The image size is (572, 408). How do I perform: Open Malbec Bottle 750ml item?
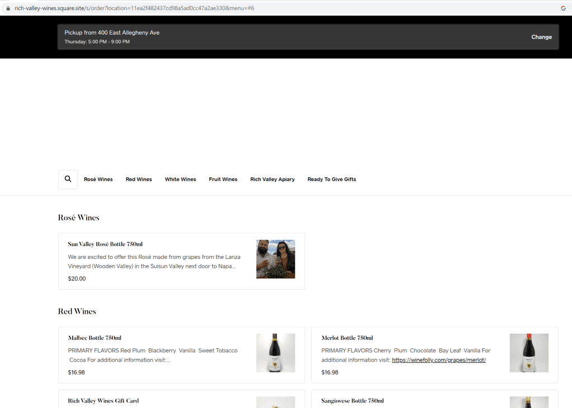tap(182, 355)
